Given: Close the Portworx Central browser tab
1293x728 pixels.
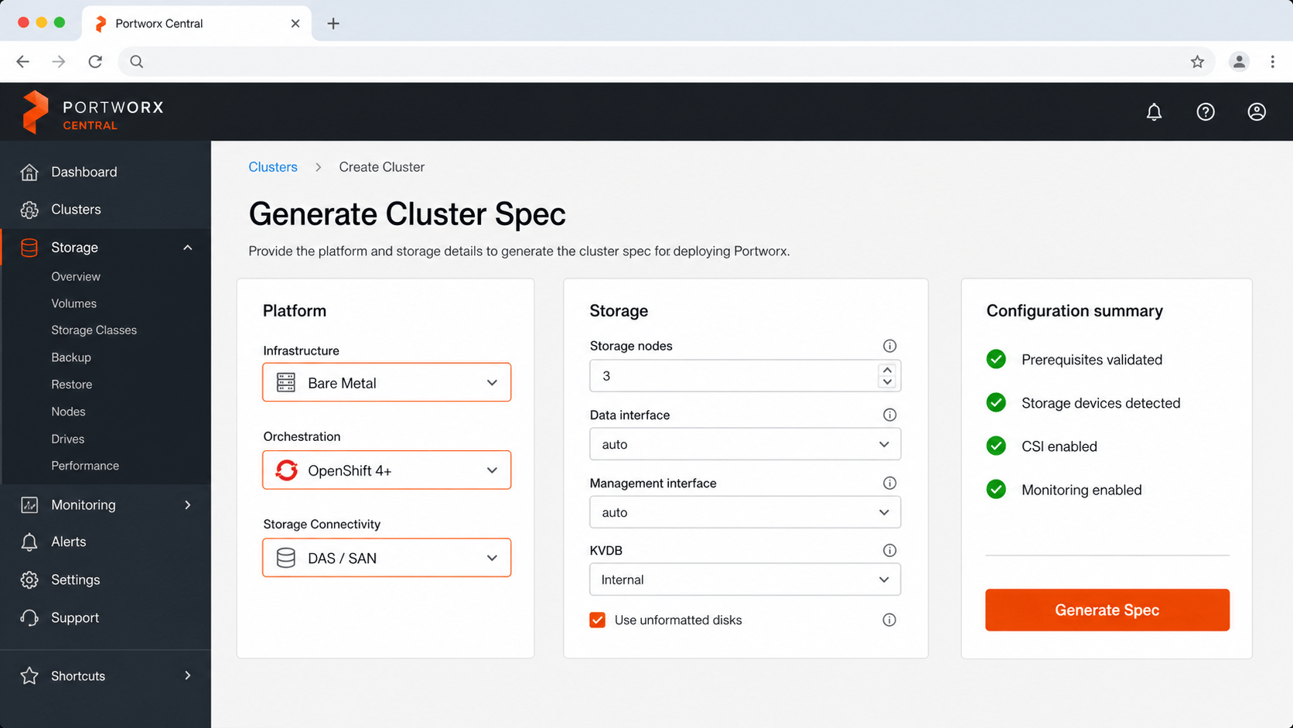Looking at the screenshot, I should [295, 23].
